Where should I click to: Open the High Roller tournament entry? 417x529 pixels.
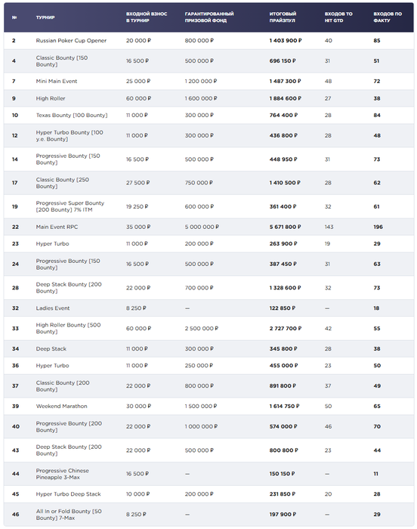point(51,98)
